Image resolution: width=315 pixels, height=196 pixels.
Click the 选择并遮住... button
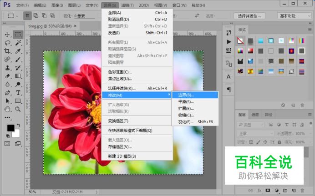[249, 16]
